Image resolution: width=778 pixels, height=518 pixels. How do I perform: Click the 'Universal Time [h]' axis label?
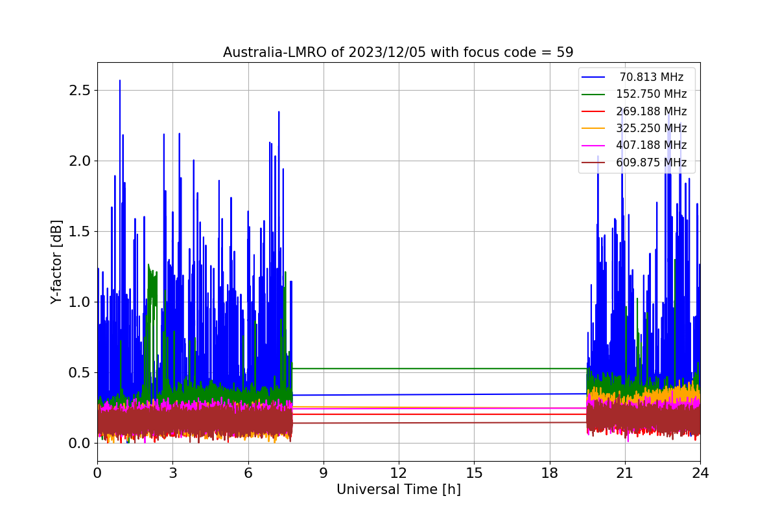click(398, 490)
